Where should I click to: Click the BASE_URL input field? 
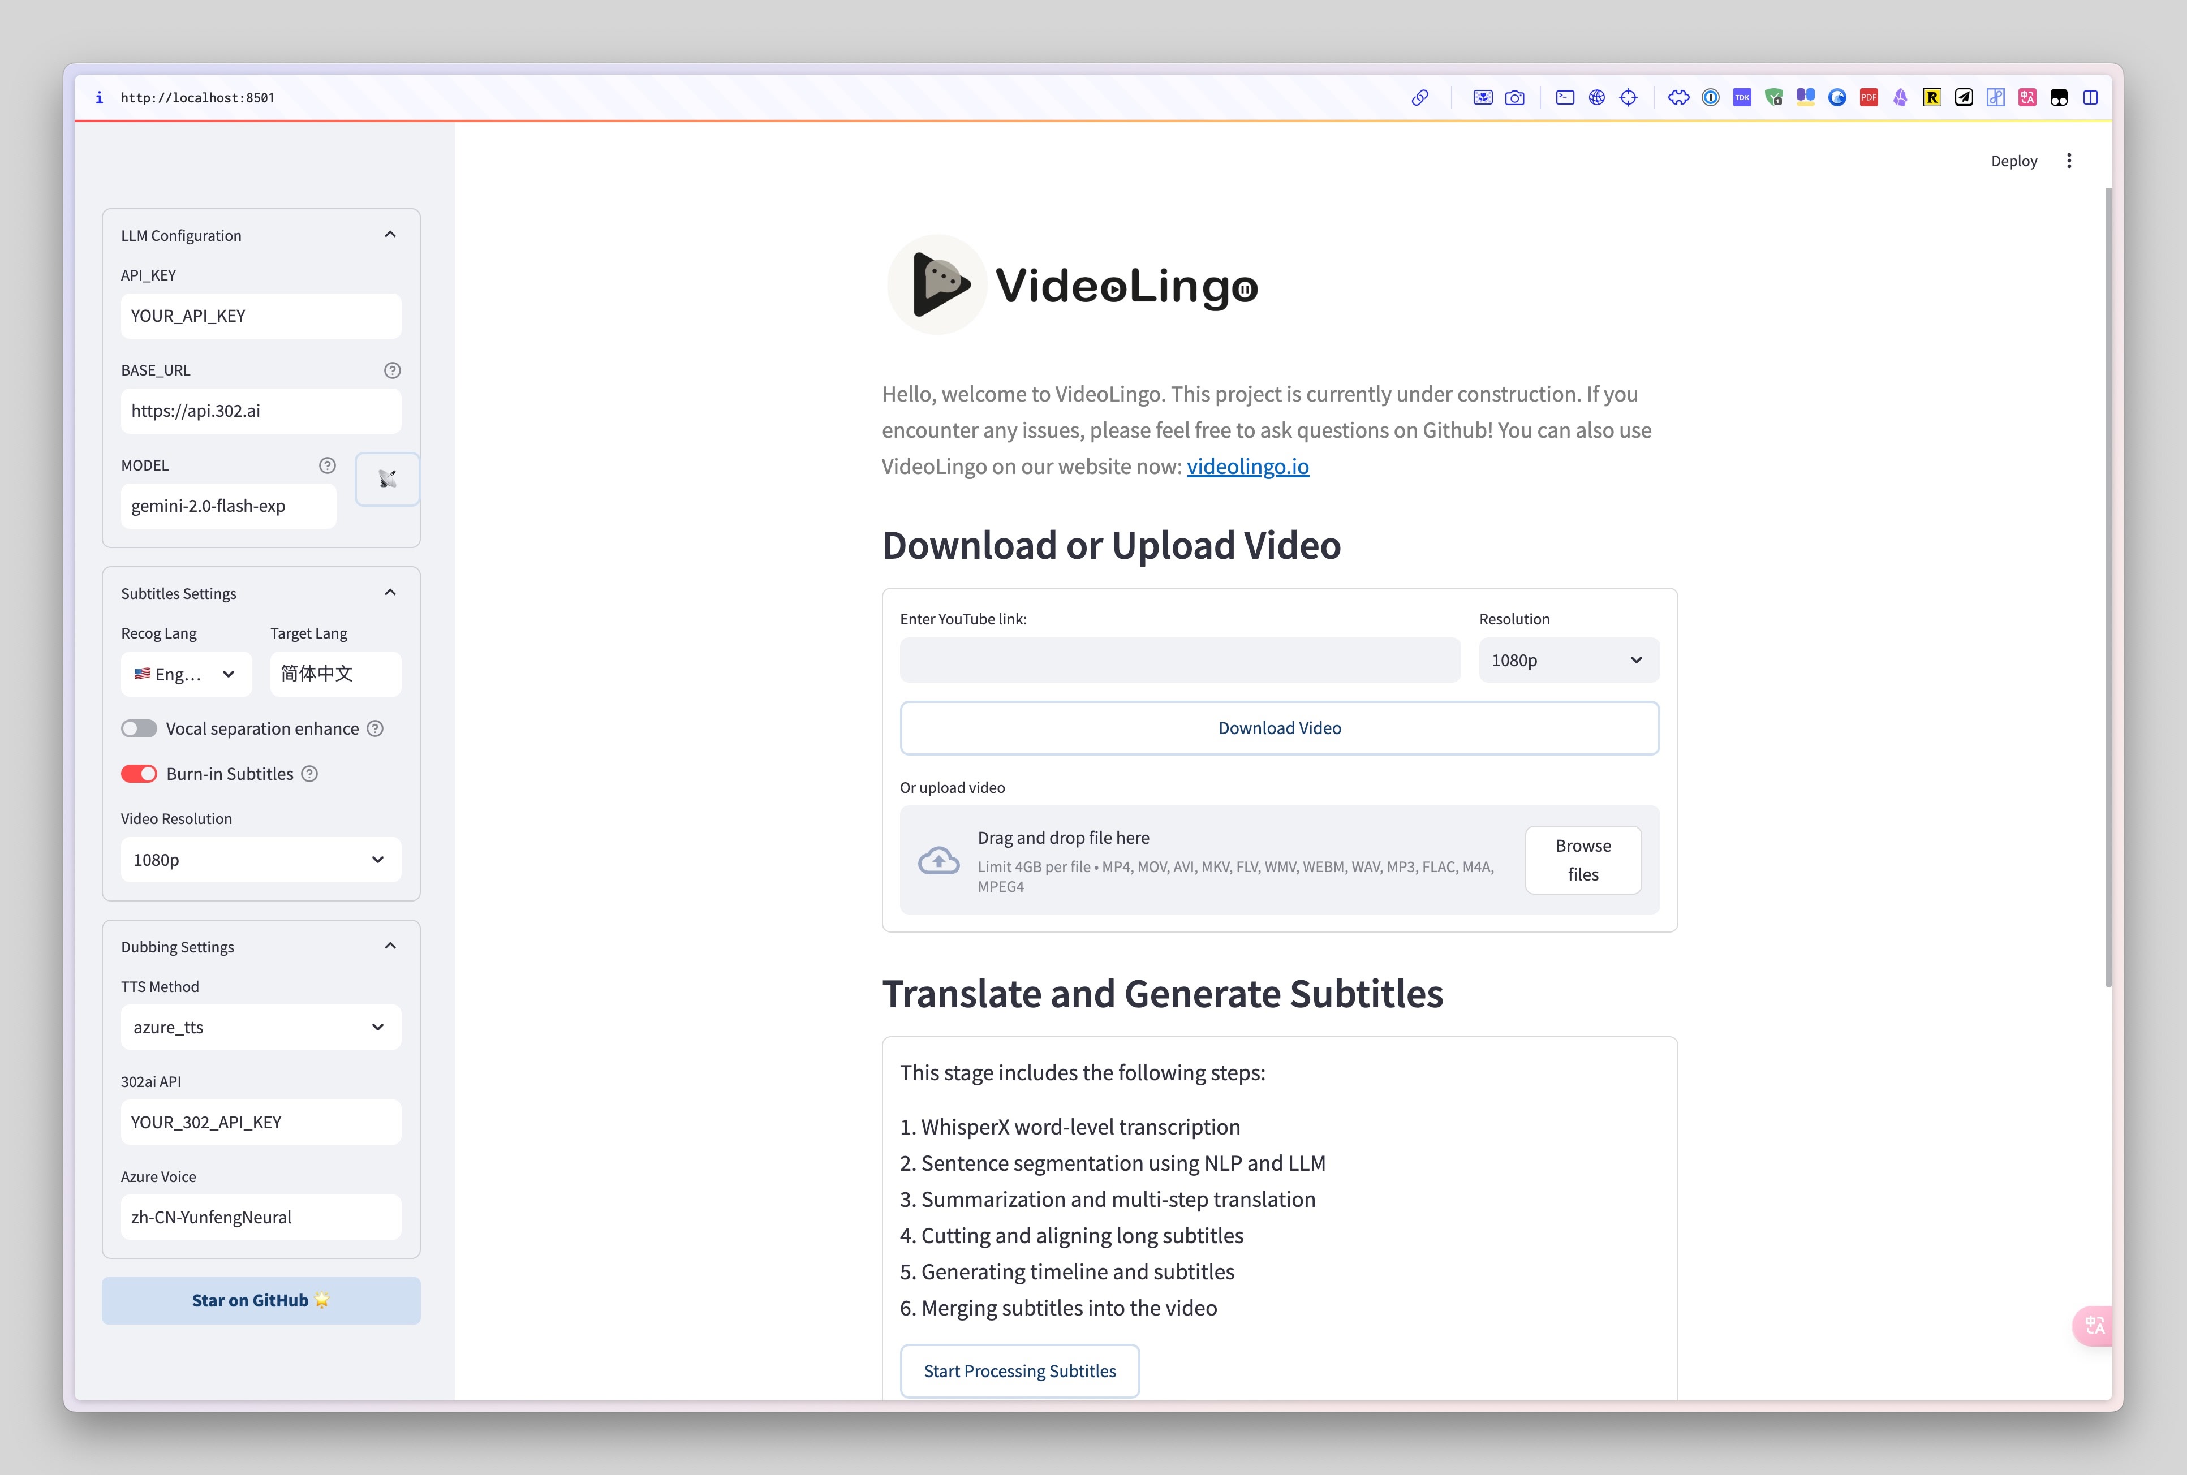coord(261,411)
